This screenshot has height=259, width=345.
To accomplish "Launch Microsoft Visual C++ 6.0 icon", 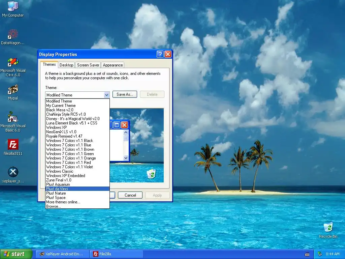I will 13,67.
